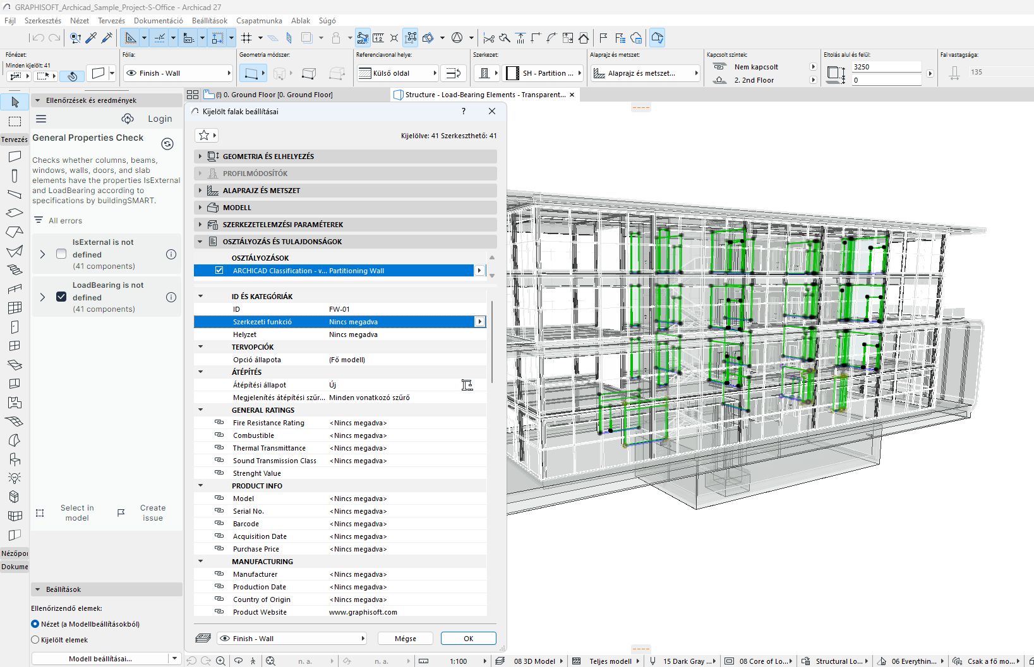Select the Kijelölt elemek radio button
The image size is (1034, 667).
[x=35, y=640]
